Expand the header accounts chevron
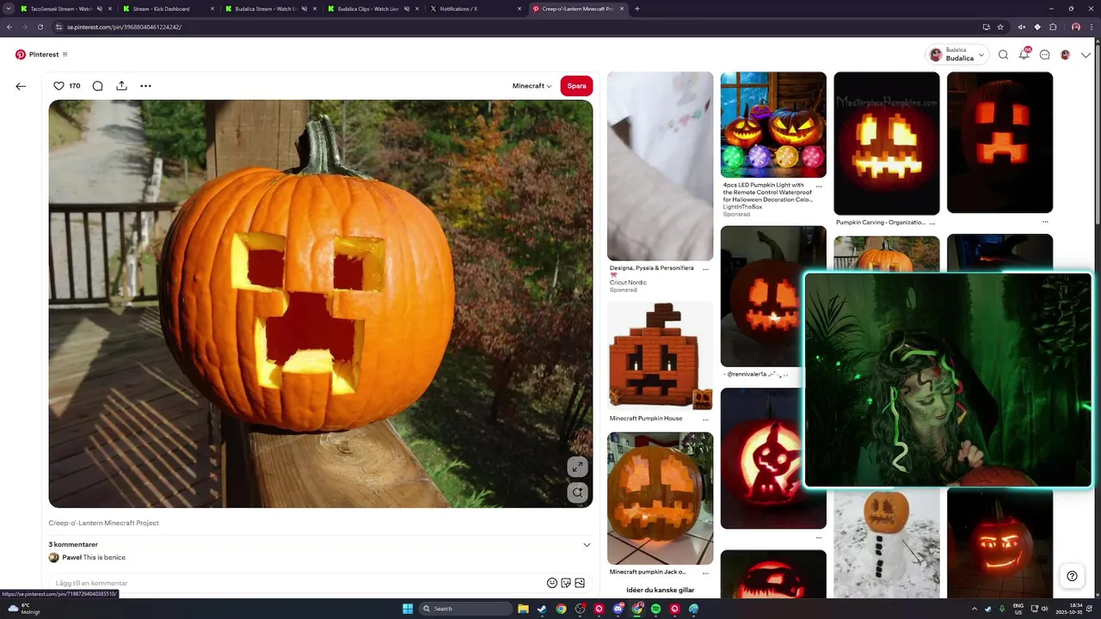 1086,55
